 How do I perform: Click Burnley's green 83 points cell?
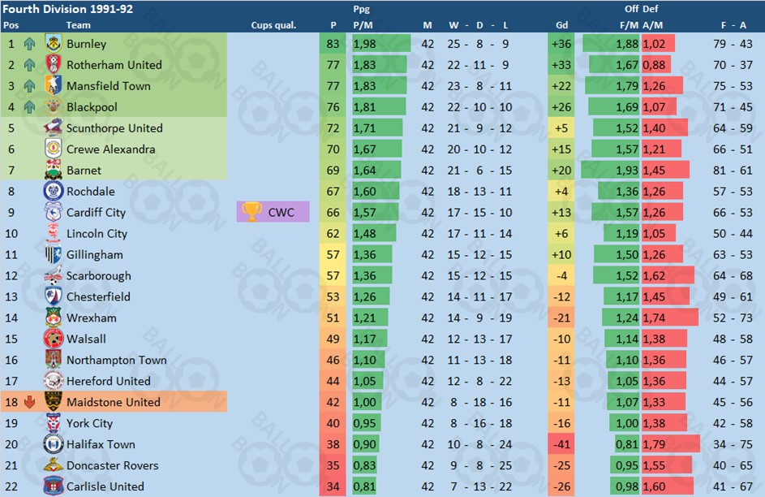click(333, 44)
